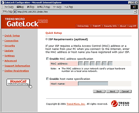Click the first MAC address octet field
This screenshot has width=139, height=113.
tap(80, 64)
